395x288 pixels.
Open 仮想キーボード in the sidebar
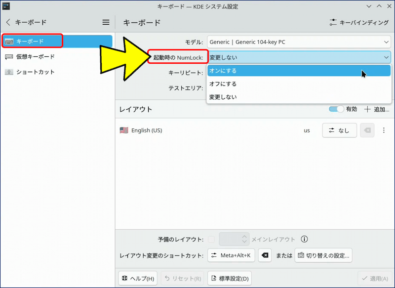36,56
